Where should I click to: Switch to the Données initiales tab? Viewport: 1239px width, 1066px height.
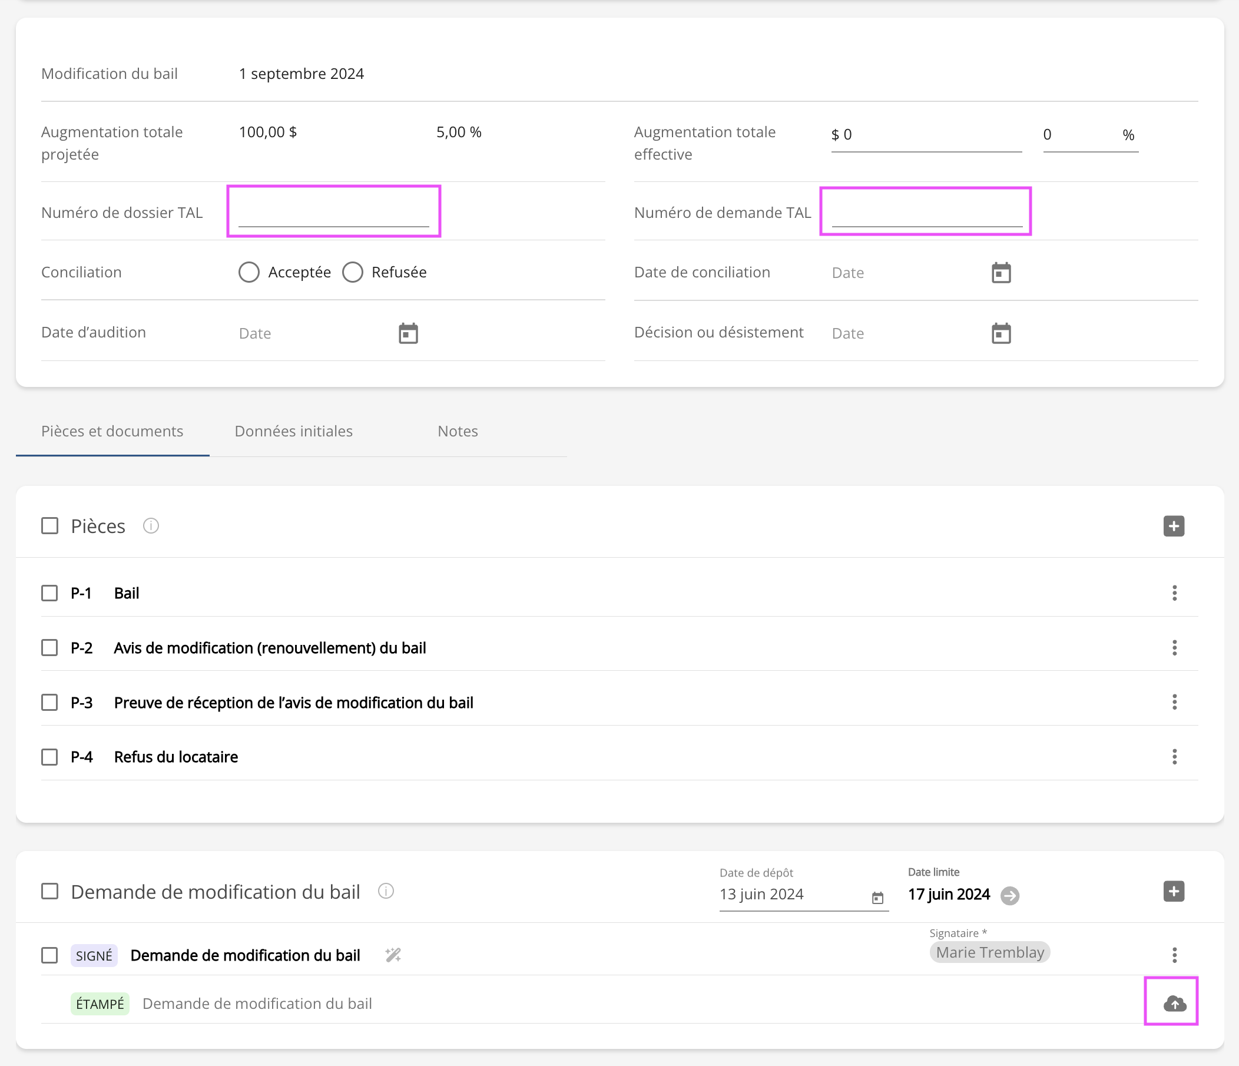pyautogui.click(x=294, y=431)
